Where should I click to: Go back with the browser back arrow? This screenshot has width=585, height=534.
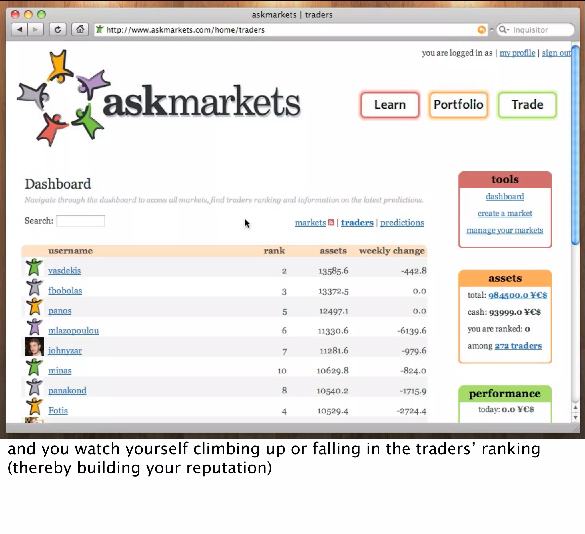19,30
